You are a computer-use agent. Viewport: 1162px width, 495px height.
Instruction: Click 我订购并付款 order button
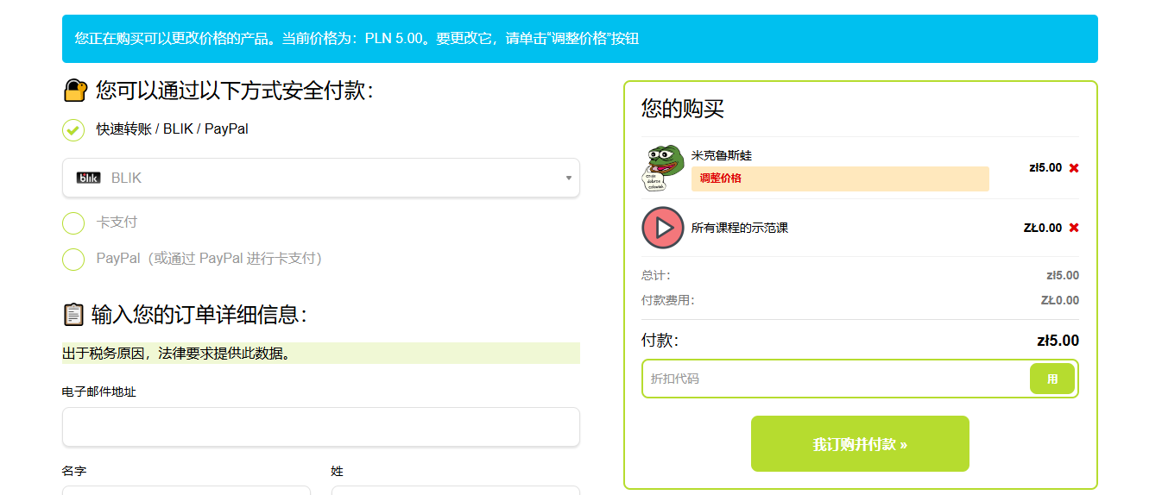860,444
